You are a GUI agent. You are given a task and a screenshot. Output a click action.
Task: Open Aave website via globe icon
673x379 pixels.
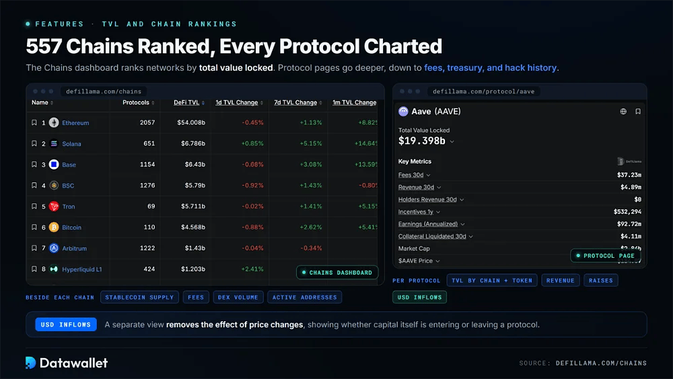point(623,112)
